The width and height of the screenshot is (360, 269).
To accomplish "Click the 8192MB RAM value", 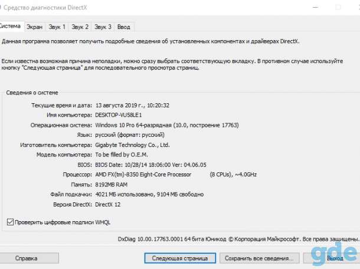I will [x=112, y=185].
